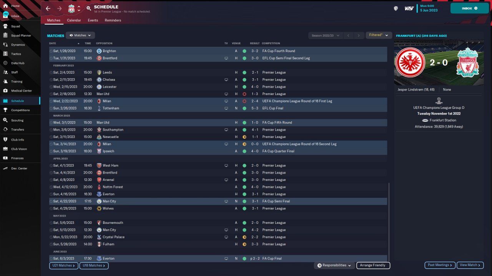Click the Frankfurt crest in match preview

coord(411,62)
